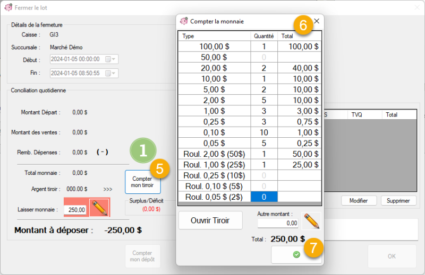The image size is (425, 275).
Task: Click the pencil icon next to Autre montant
Action: click(311, 220)
